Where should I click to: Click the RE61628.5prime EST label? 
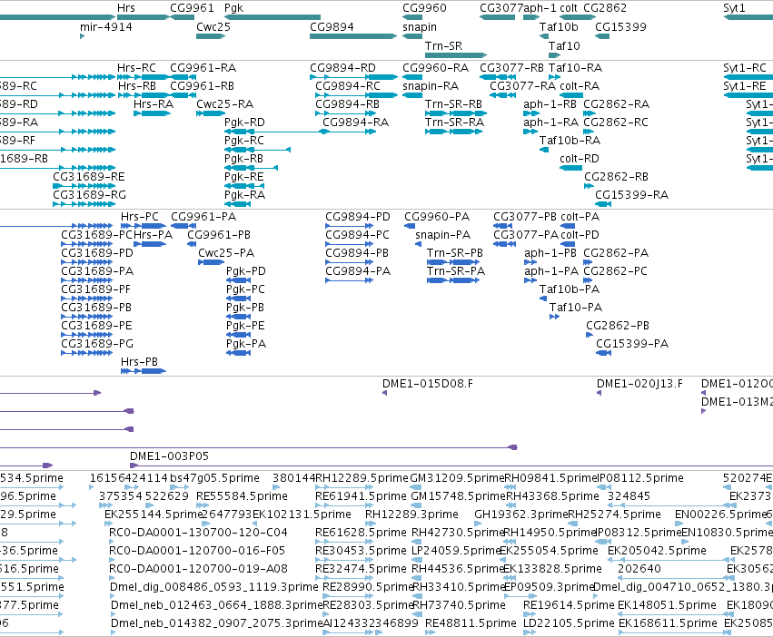(x=361, y=533)
